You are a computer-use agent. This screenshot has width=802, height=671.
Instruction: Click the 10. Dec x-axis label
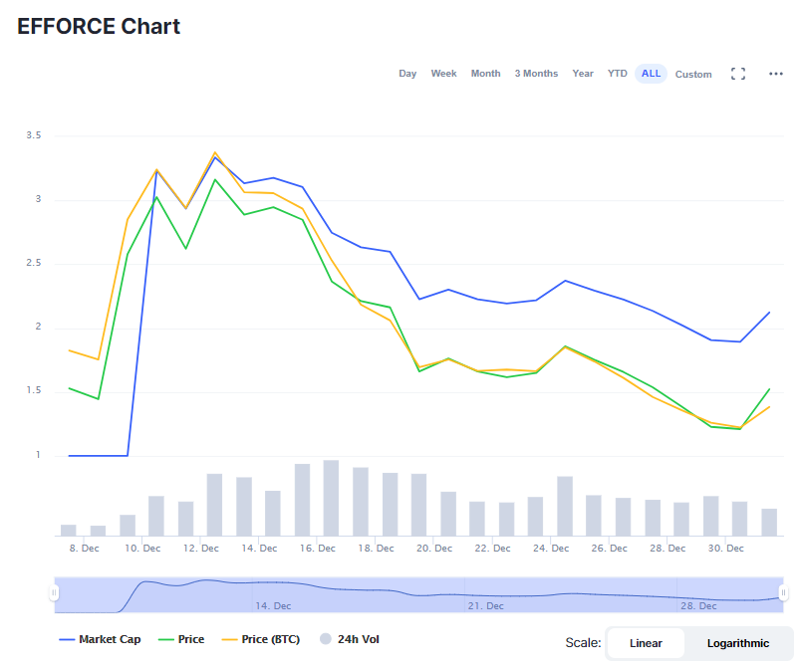tap(142, 548)
